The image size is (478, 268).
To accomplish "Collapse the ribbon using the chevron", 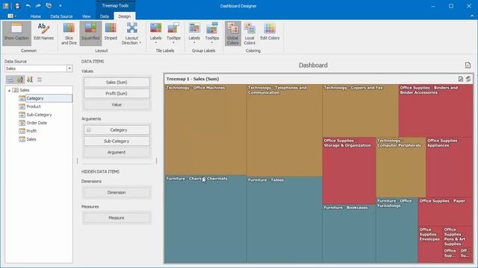I will pyautogui.click(x=472, y=16).
